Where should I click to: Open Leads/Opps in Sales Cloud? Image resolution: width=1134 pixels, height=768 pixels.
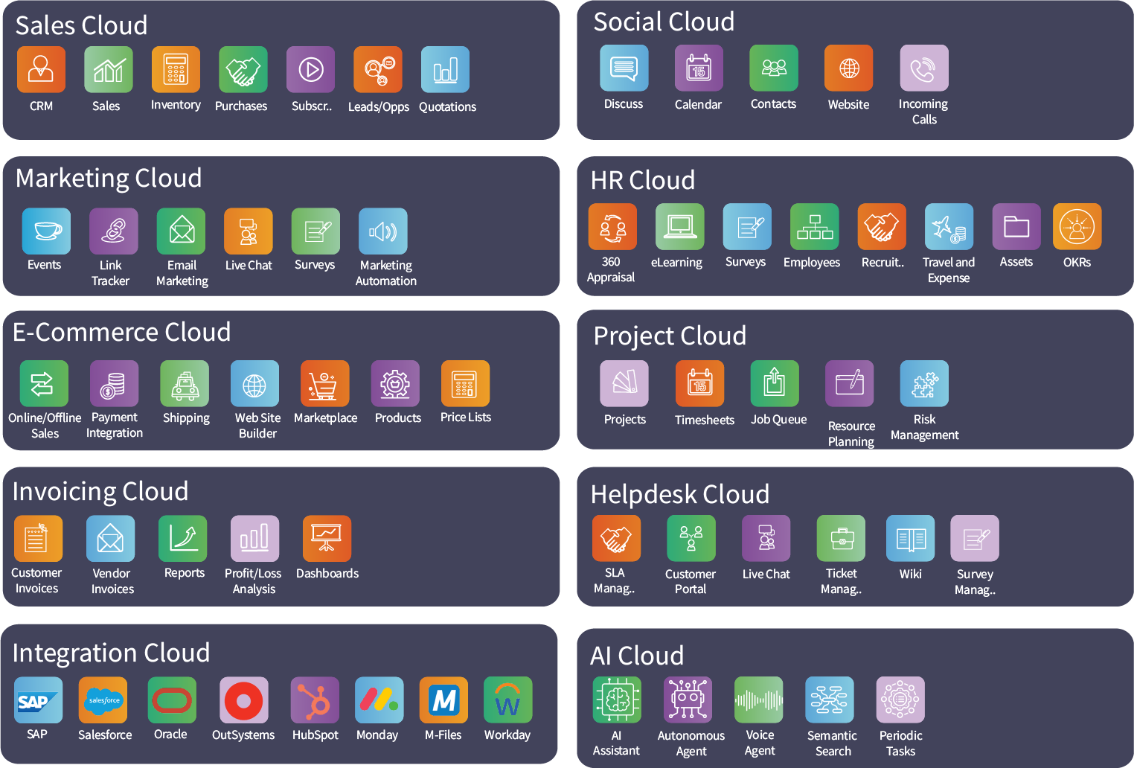tap(378, 70)
